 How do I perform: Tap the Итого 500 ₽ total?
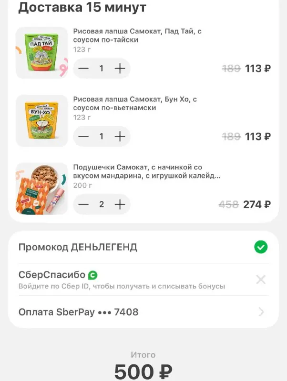tap(143, 366)
